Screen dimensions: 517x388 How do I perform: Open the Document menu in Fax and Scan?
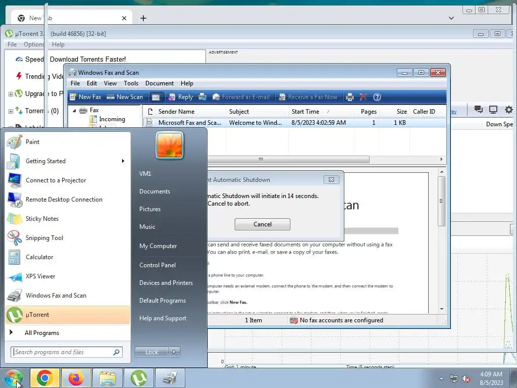tap(159, 83)
